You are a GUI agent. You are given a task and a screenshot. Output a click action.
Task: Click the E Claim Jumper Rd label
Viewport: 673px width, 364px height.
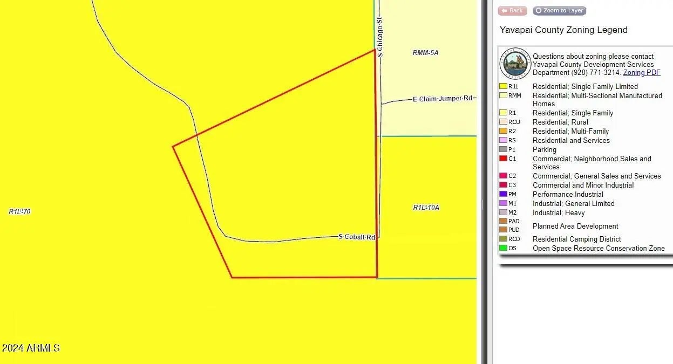coord(443,99)
